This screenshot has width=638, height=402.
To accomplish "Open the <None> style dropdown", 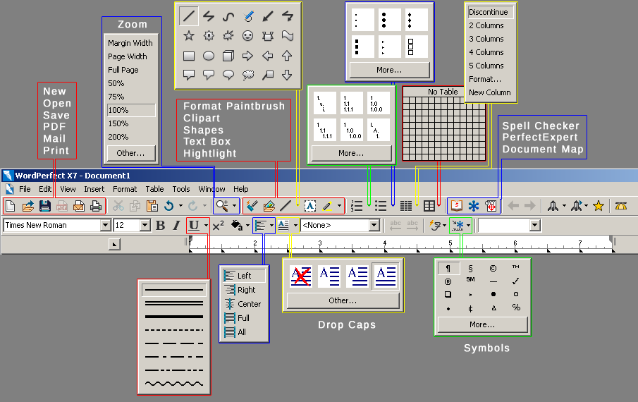I will tap(374, 226).
